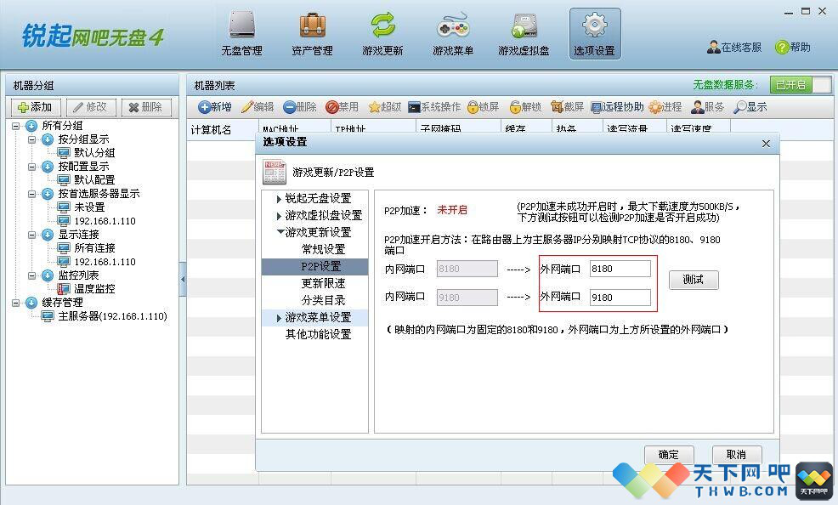Select 更新限速 in the options tree
The image size is (838, 505).
point(323,284)
